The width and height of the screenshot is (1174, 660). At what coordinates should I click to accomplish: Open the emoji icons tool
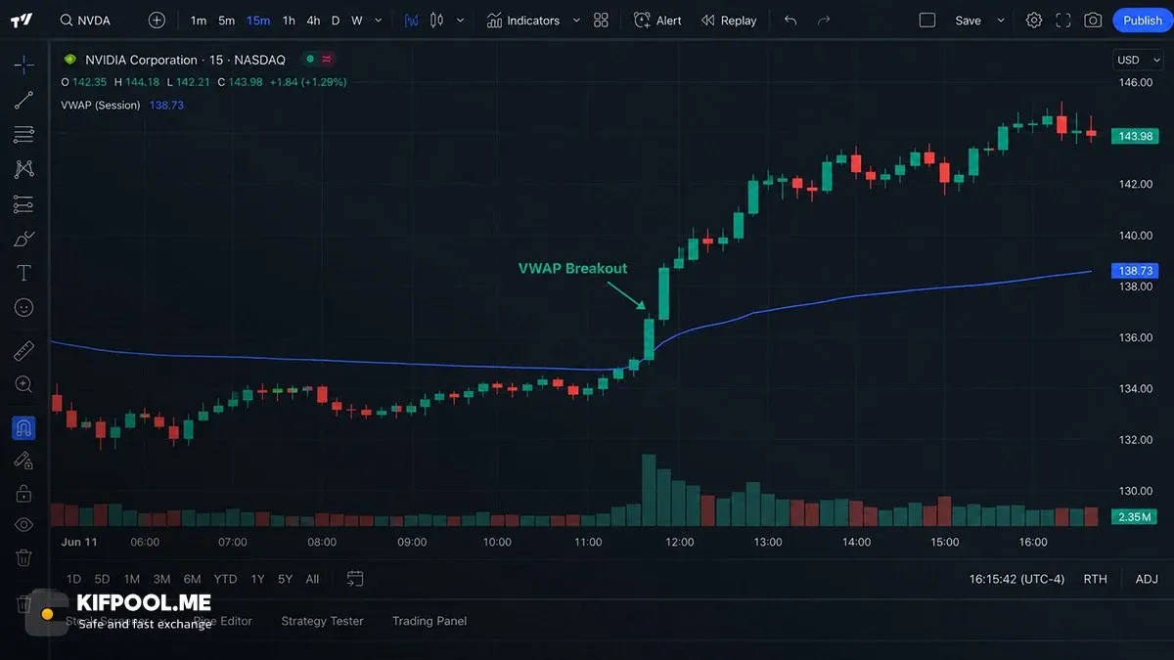click(23, 307)
